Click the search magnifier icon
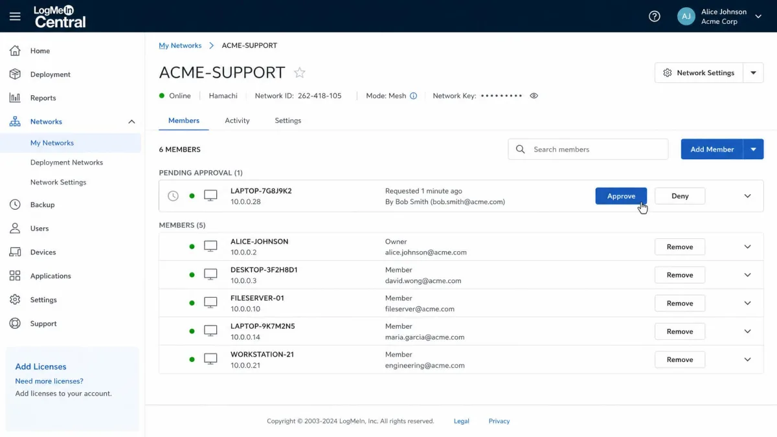 [521, 149]
